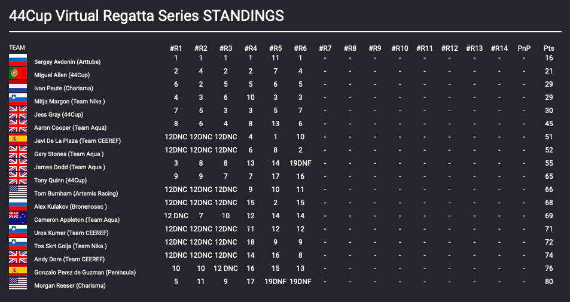Viewport: 570px width, 302px height.
Task: Click the Dutch flag beside Ivan Peute
Action: tap(18, 87)
